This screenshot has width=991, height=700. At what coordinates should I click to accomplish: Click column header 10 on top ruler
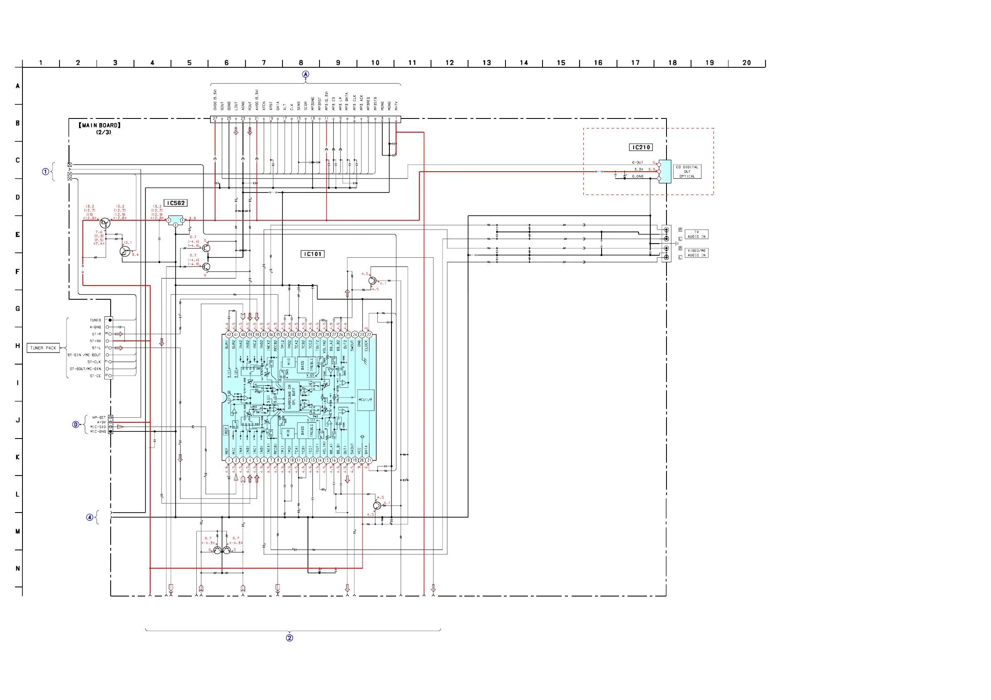pos(375,63)
